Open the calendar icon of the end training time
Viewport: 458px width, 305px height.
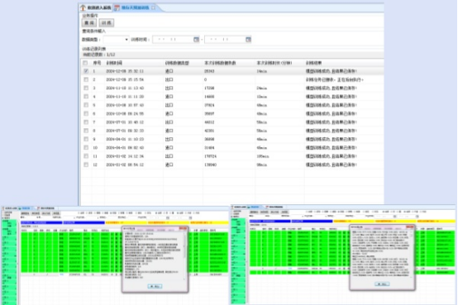point(248,40)
